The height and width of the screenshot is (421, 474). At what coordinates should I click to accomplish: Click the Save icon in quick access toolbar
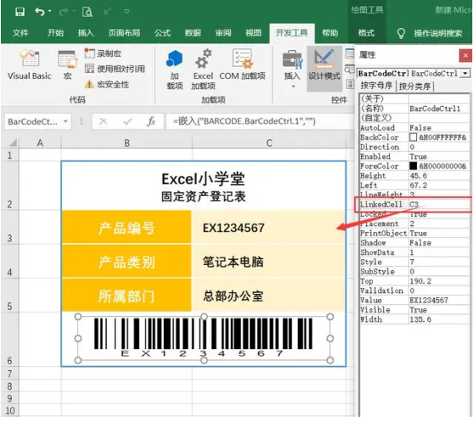[20, 12]
